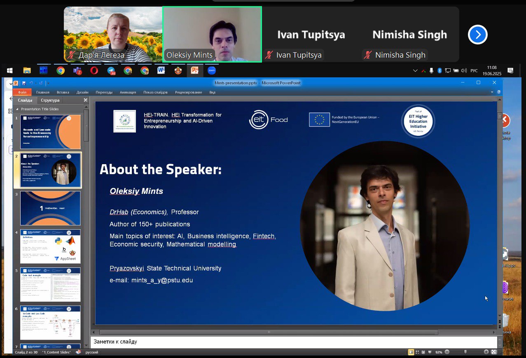
Task: Close the slides thumbnail pane
Action: tap(86, 100)
